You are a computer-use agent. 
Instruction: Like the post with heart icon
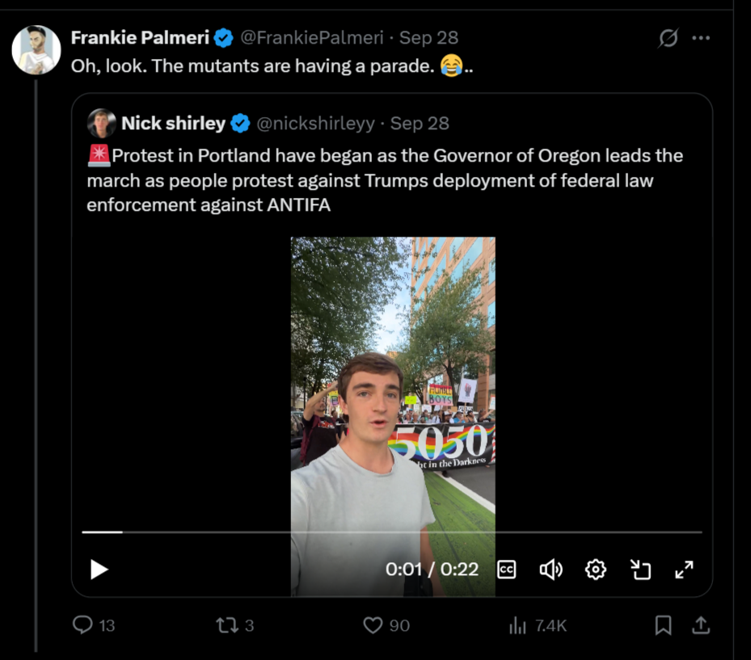point(373,625)
